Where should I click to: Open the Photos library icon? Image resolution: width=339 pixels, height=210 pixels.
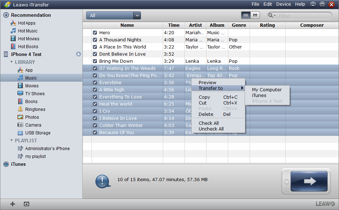[20, 117]
